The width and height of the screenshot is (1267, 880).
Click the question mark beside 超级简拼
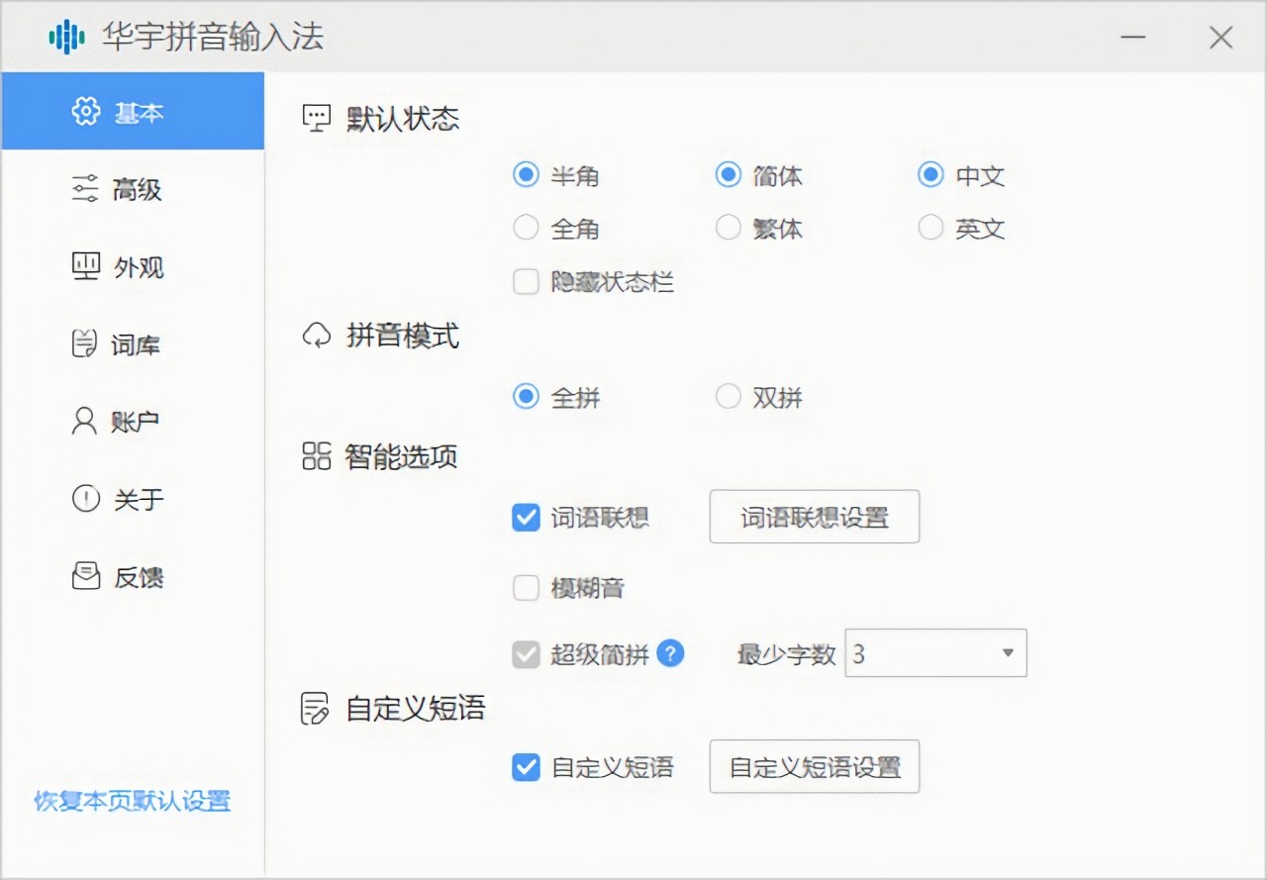[x=672, y=653]
